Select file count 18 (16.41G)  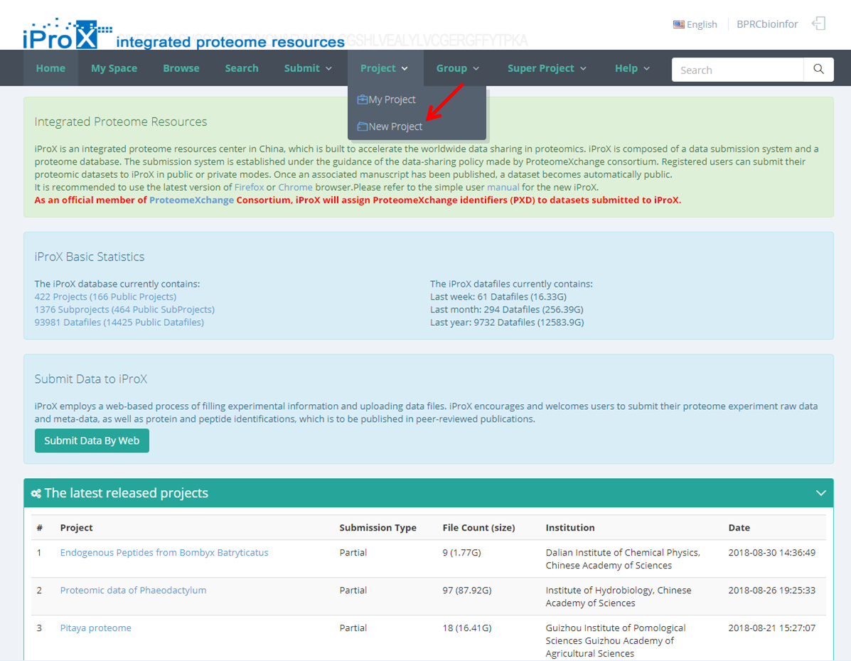(467, 628)
